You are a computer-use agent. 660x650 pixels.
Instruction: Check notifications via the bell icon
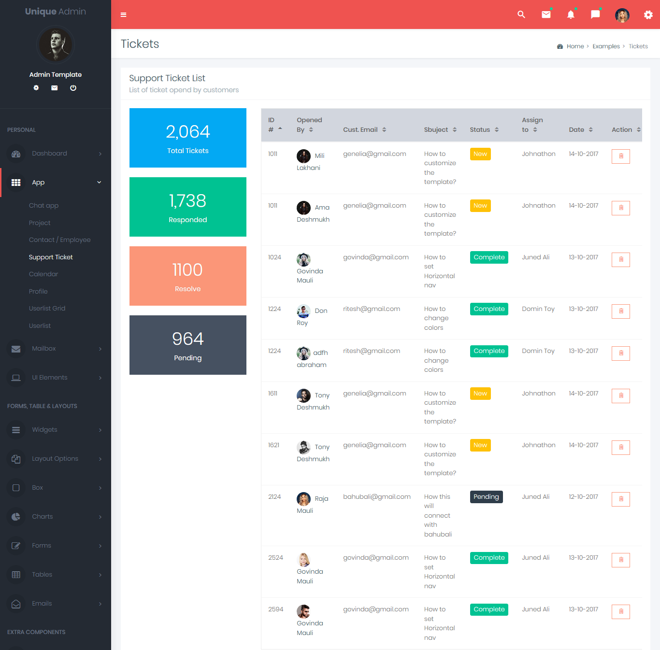point(571,14)
